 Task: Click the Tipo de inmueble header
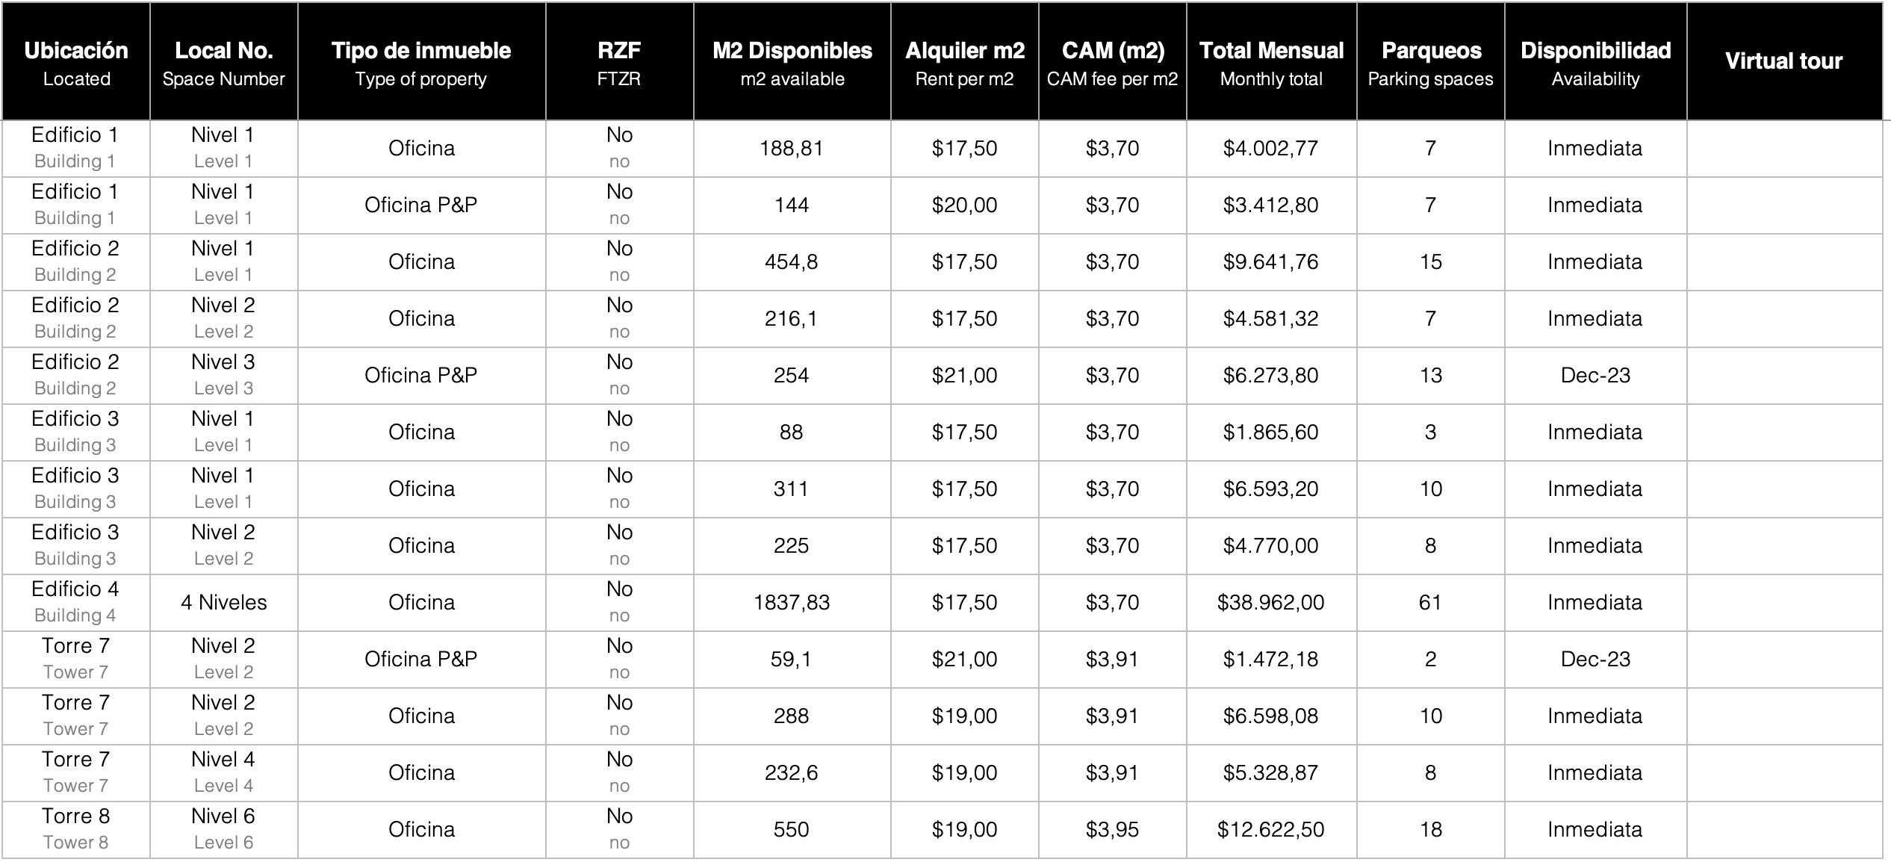421,62
